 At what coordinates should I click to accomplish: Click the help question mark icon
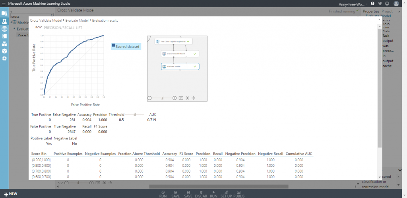coord(372,4)
